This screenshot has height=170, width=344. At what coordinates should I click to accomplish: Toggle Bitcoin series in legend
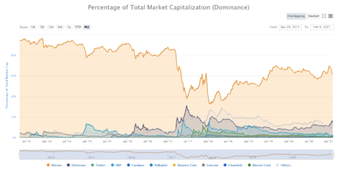[54, 165]
